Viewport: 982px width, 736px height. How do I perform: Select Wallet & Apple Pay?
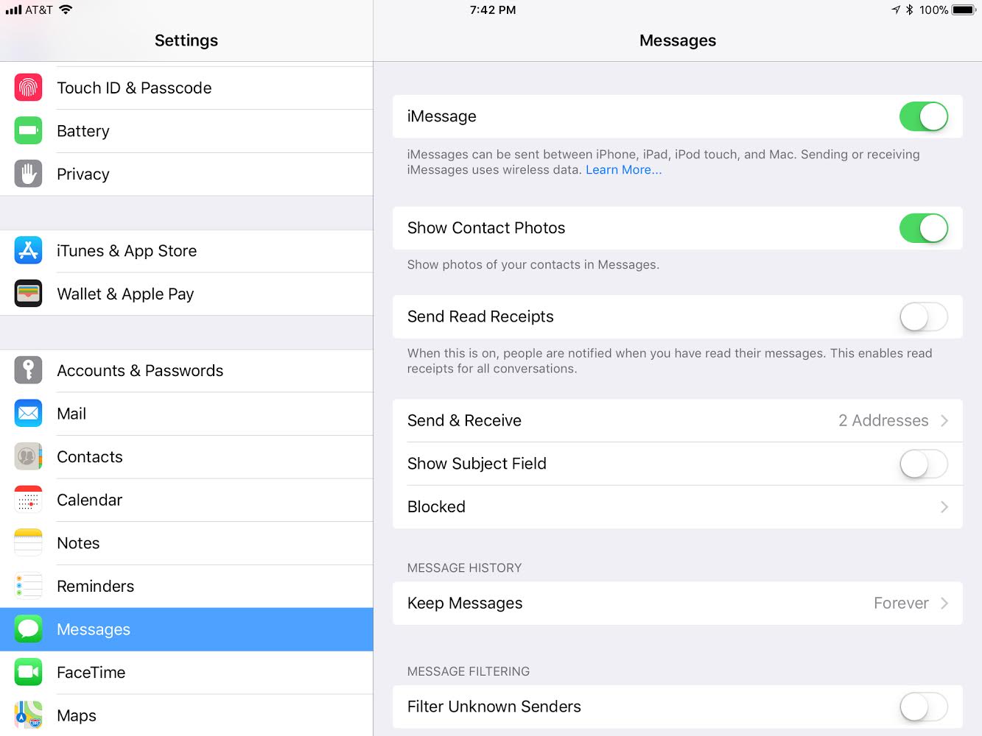pos(186,294)
